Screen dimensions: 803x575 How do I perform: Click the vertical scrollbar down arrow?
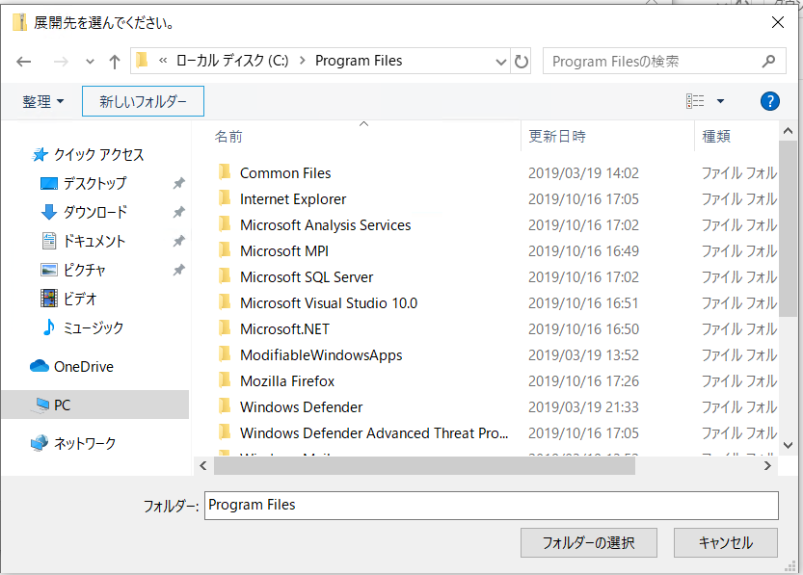[x=789, y=446]
